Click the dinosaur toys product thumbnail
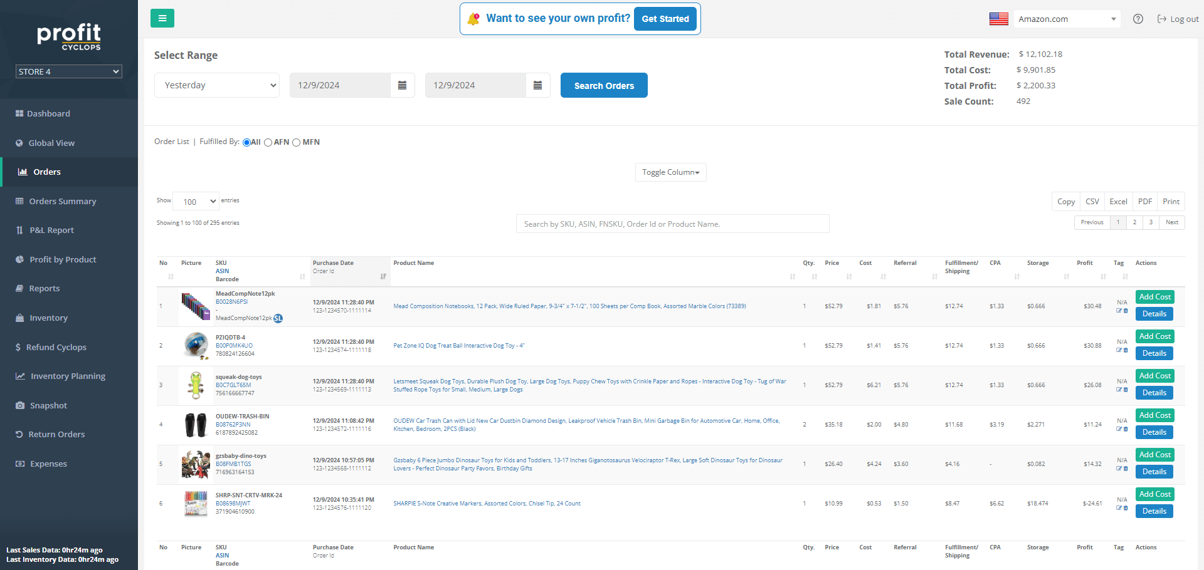The image size is (1204, 570). [x=196, y=464]
